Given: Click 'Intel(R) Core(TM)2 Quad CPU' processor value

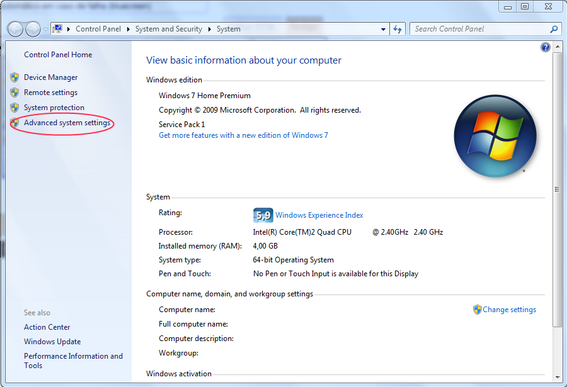Looking at the screenshot, I should coord(302,232).
